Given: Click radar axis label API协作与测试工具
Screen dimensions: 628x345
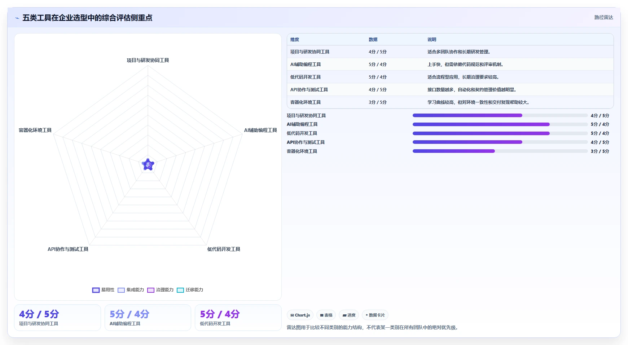Looking at the screenshot, I should pyautogui.click(x=68, y=249).
